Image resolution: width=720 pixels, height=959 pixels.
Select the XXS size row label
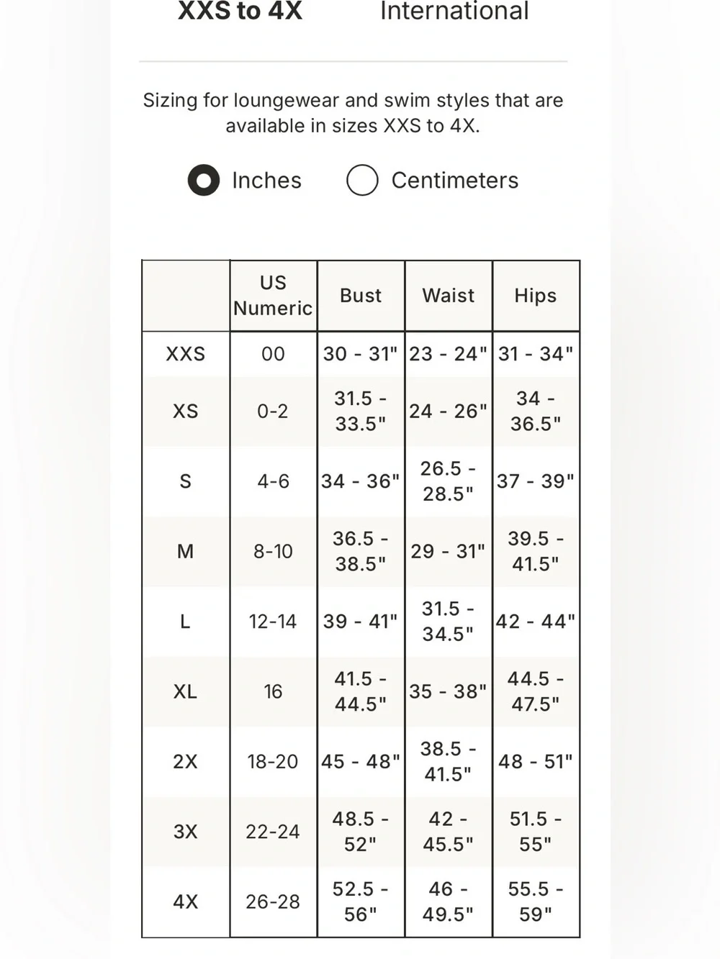pyautogui.click(x=186, y=353)
